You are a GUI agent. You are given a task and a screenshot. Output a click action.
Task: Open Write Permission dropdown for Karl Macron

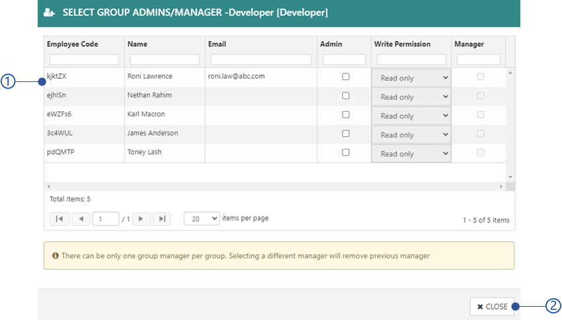(411, 116)
